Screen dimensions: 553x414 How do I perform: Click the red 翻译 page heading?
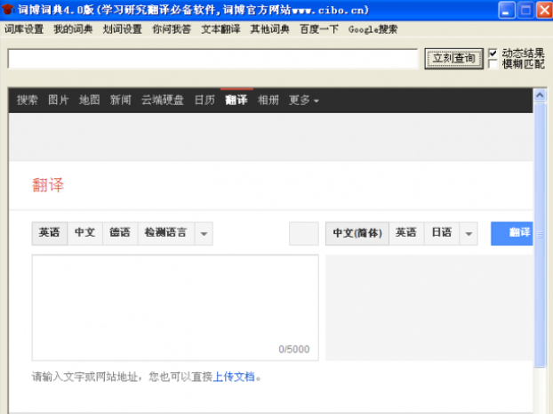48,185
